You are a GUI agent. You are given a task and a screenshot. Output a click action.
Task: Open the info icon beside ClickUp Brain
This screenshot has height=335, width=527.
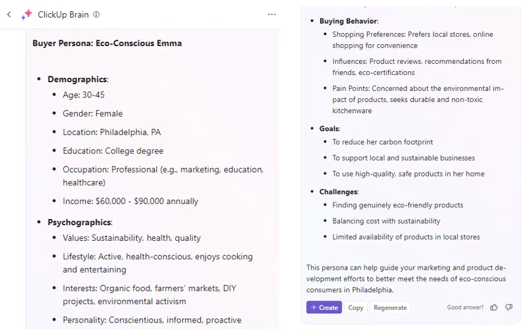[96, 14]
